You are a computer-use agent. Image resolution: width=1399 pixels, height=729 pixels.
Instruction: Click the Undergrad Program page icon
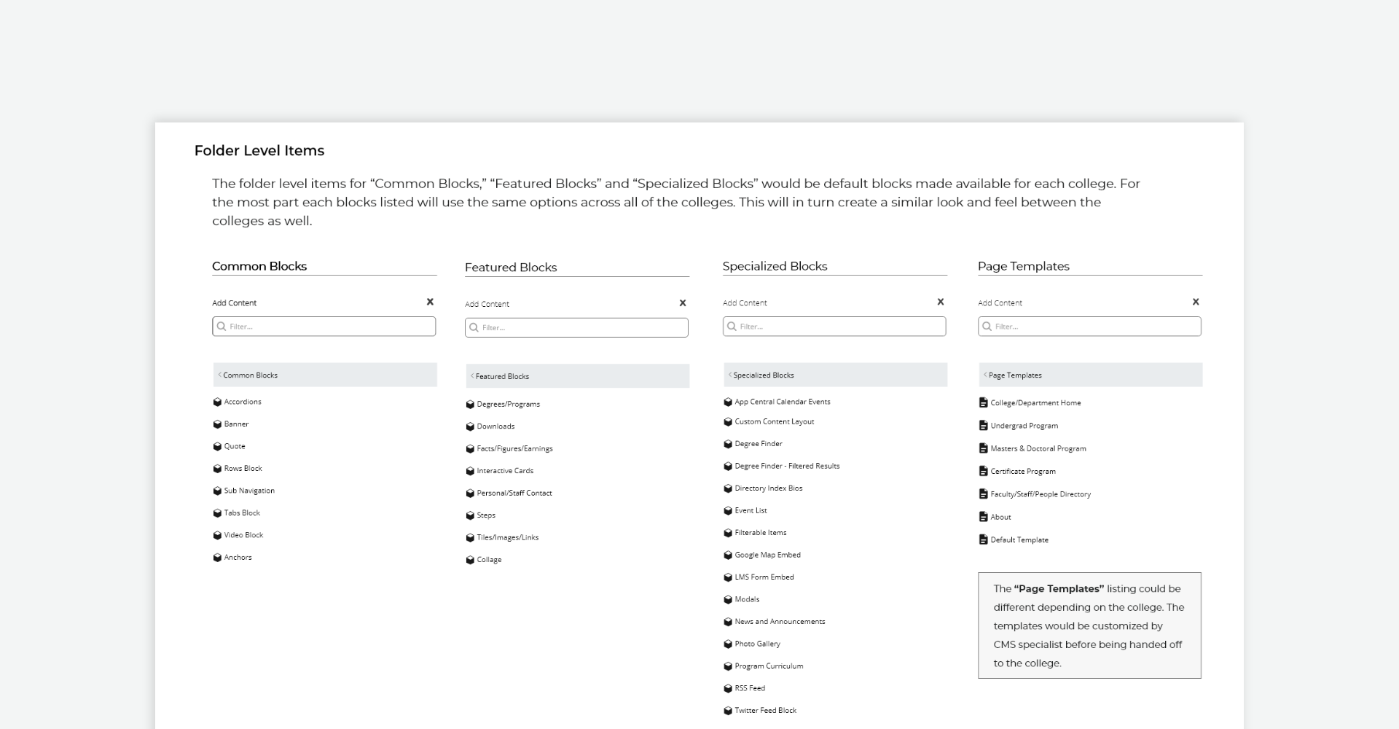tap(983, 426)
